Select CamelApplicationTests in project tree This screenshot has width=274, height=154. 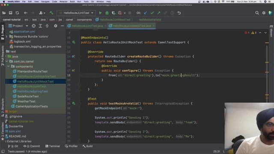click(x=31, y=107)
